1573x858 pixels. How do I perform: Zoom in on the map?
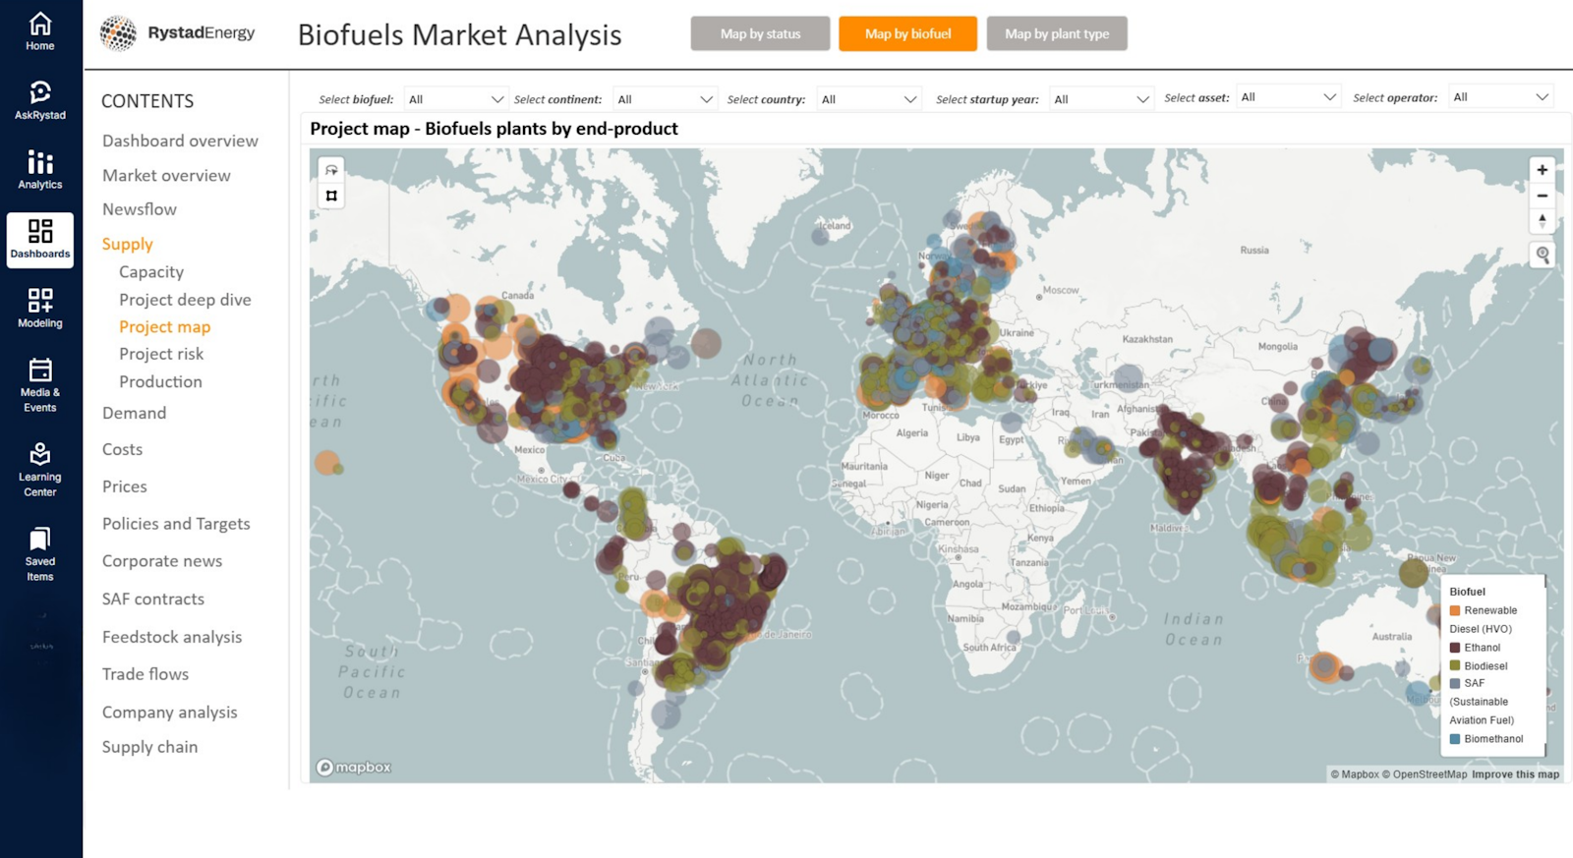(1542, 170)
